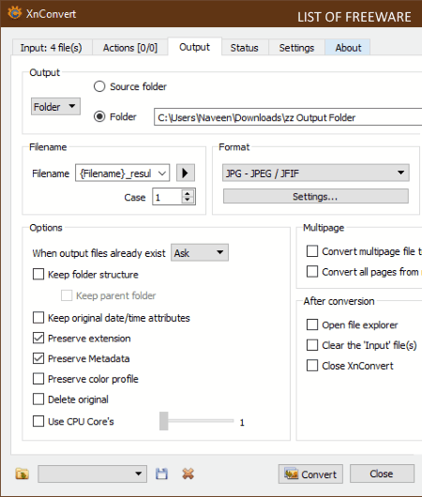
Task: Uncheck Preserve Metadata checkbox
Action: [x=38, y=358]
